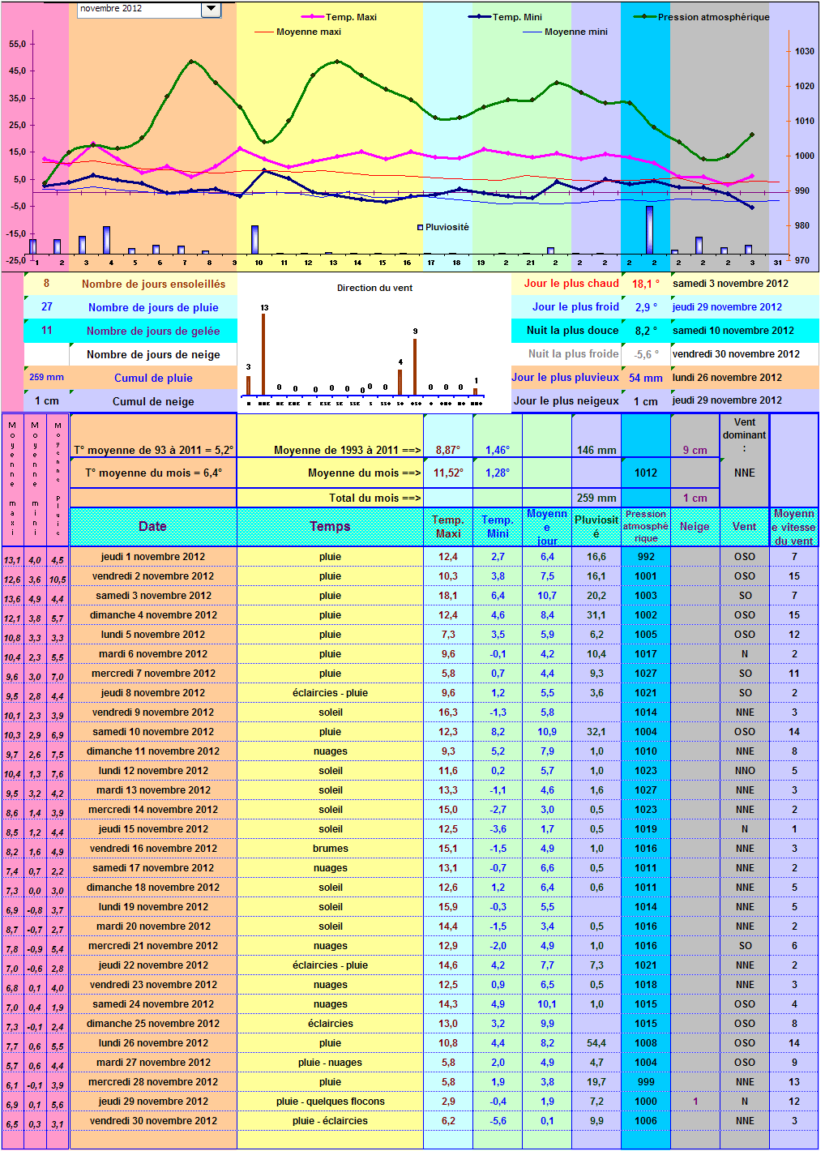The height and width of the screenshot is (1151, 825).
Task: Click '54,4' rainfall cell for 26 novembre
Action: click(x=596, y=1043)
